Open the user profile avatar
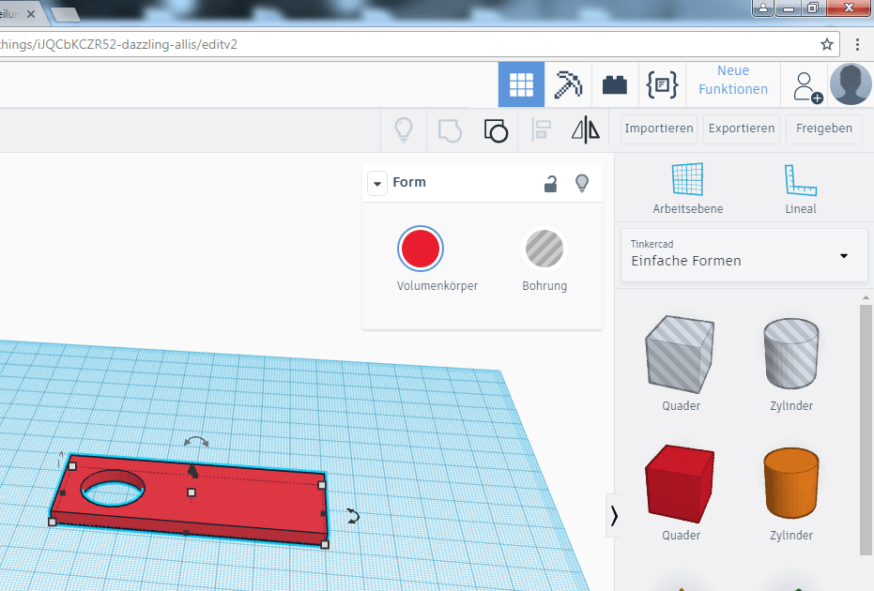 tap(851, 84)
